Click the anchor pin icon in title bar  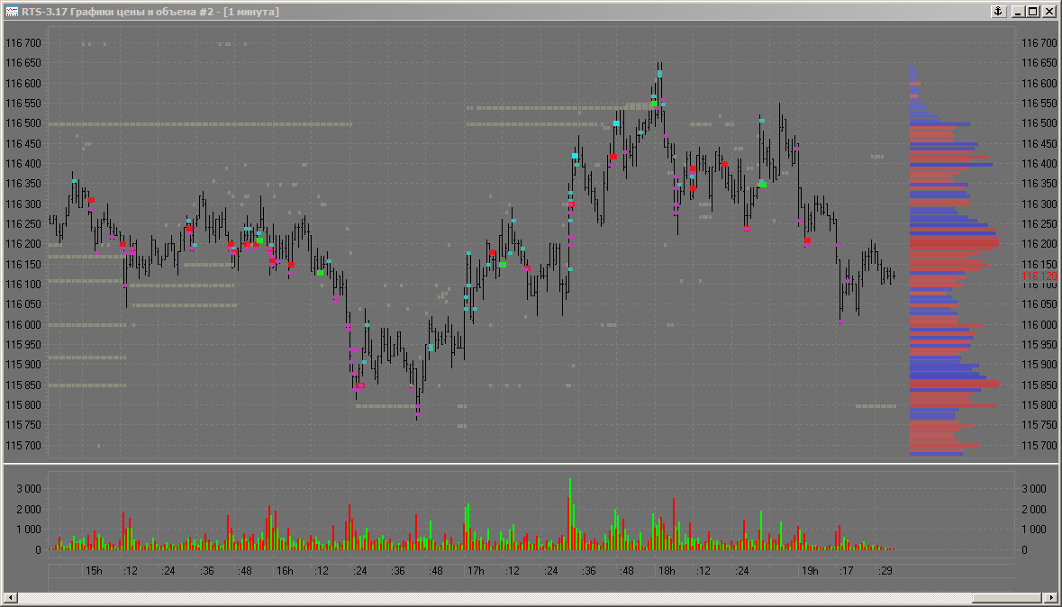[997, 12]
